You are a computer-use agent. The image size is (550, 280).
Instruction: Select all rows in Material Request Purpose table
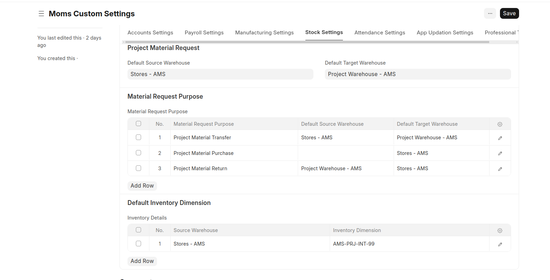(138, 123)
